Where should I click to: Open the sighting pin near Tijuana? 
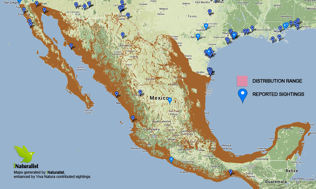(x=24, y=10)
